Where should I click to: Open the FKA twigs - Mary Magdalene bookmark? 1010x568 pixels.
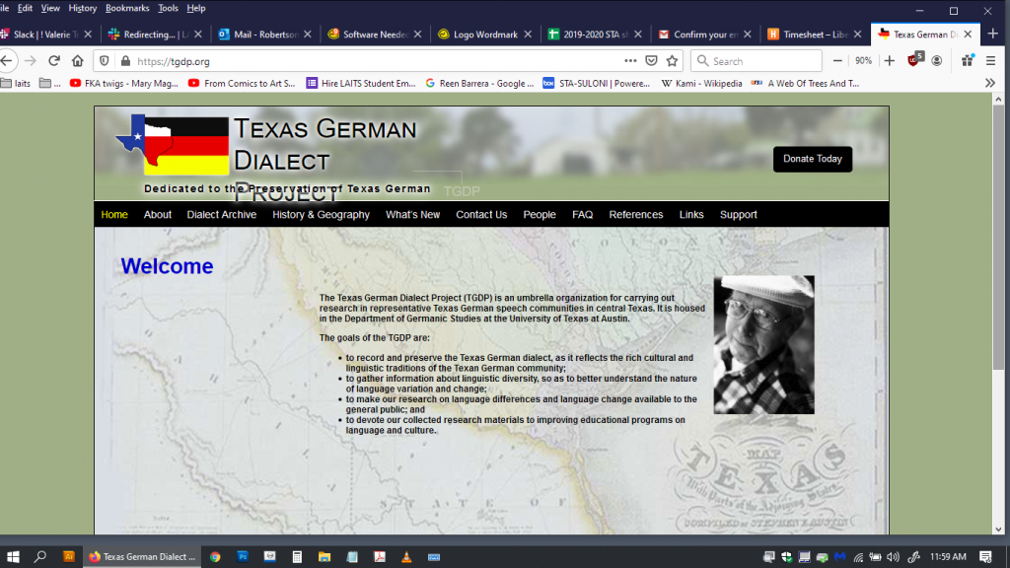[123, 83]
